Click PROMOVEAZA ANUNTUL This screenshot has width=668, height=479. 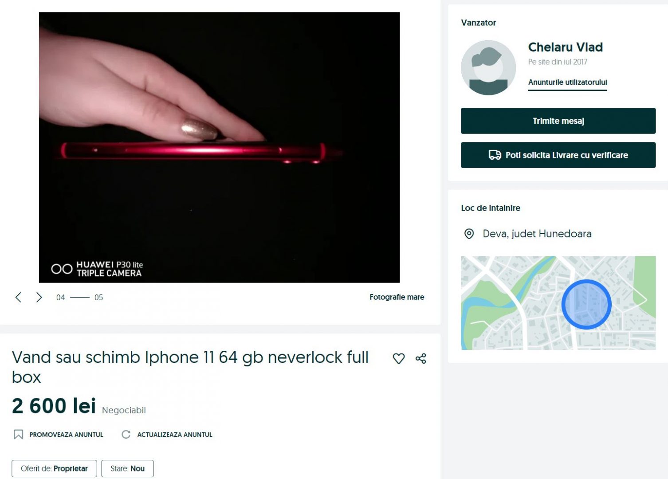(66, 435)
